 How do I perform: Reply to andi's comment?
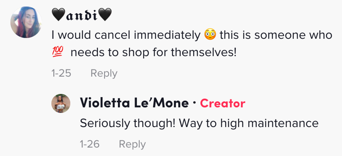tap(104, 73)
